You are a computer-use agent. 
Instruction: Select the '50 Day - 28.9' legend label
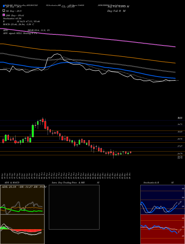pyautogui.click(x=14, y=11)
